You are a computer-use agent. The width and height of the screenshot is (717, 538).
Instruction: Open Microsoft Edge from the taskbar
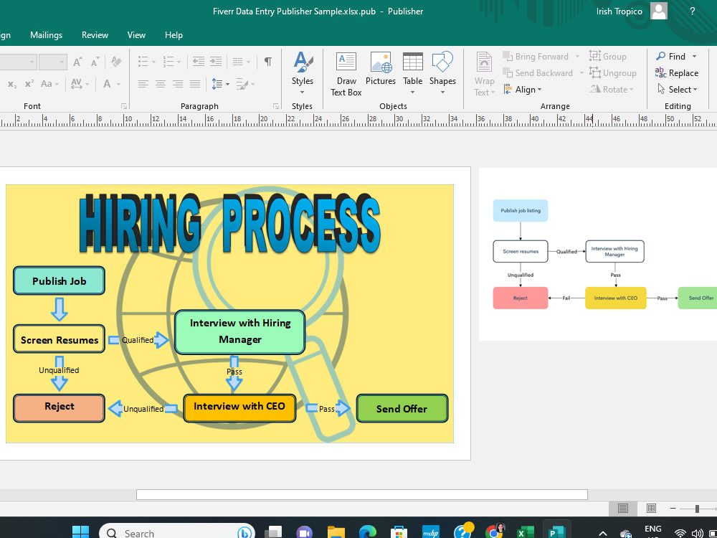367,532
